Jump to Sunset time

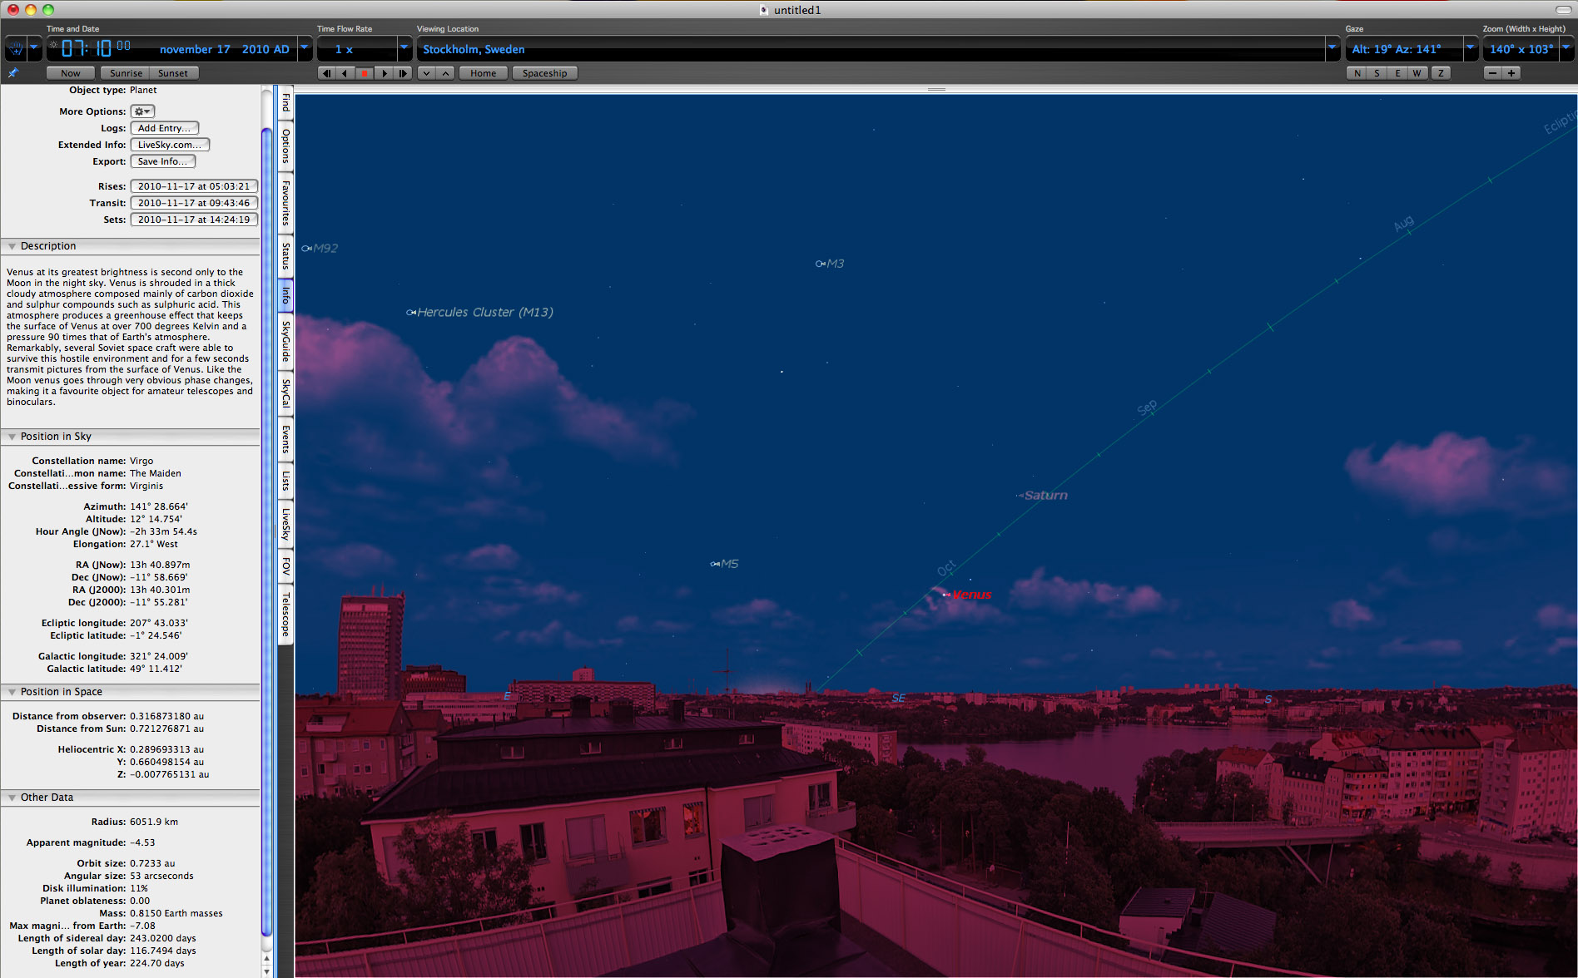(173, 73)
